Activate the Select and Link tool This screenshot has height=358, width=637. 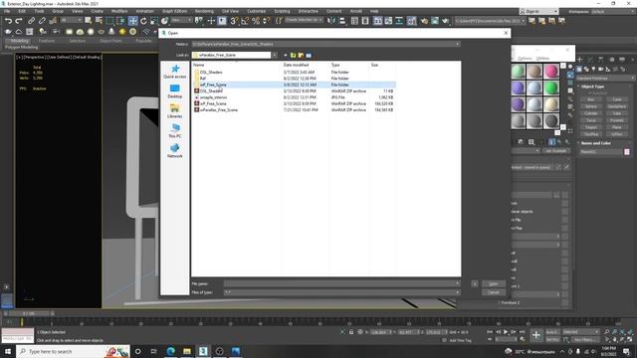click(x=31, y=21)
